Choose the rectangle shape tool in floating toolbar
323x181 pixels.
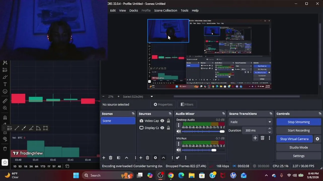(x=46, y=128)
